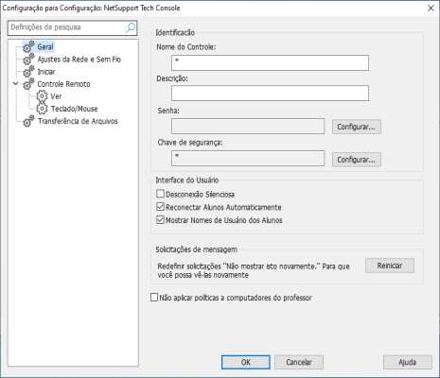Viewport: 440px width, 378px height.
Task: Open the Transferência de Arquivos settings page
Action: click(78, 121)
